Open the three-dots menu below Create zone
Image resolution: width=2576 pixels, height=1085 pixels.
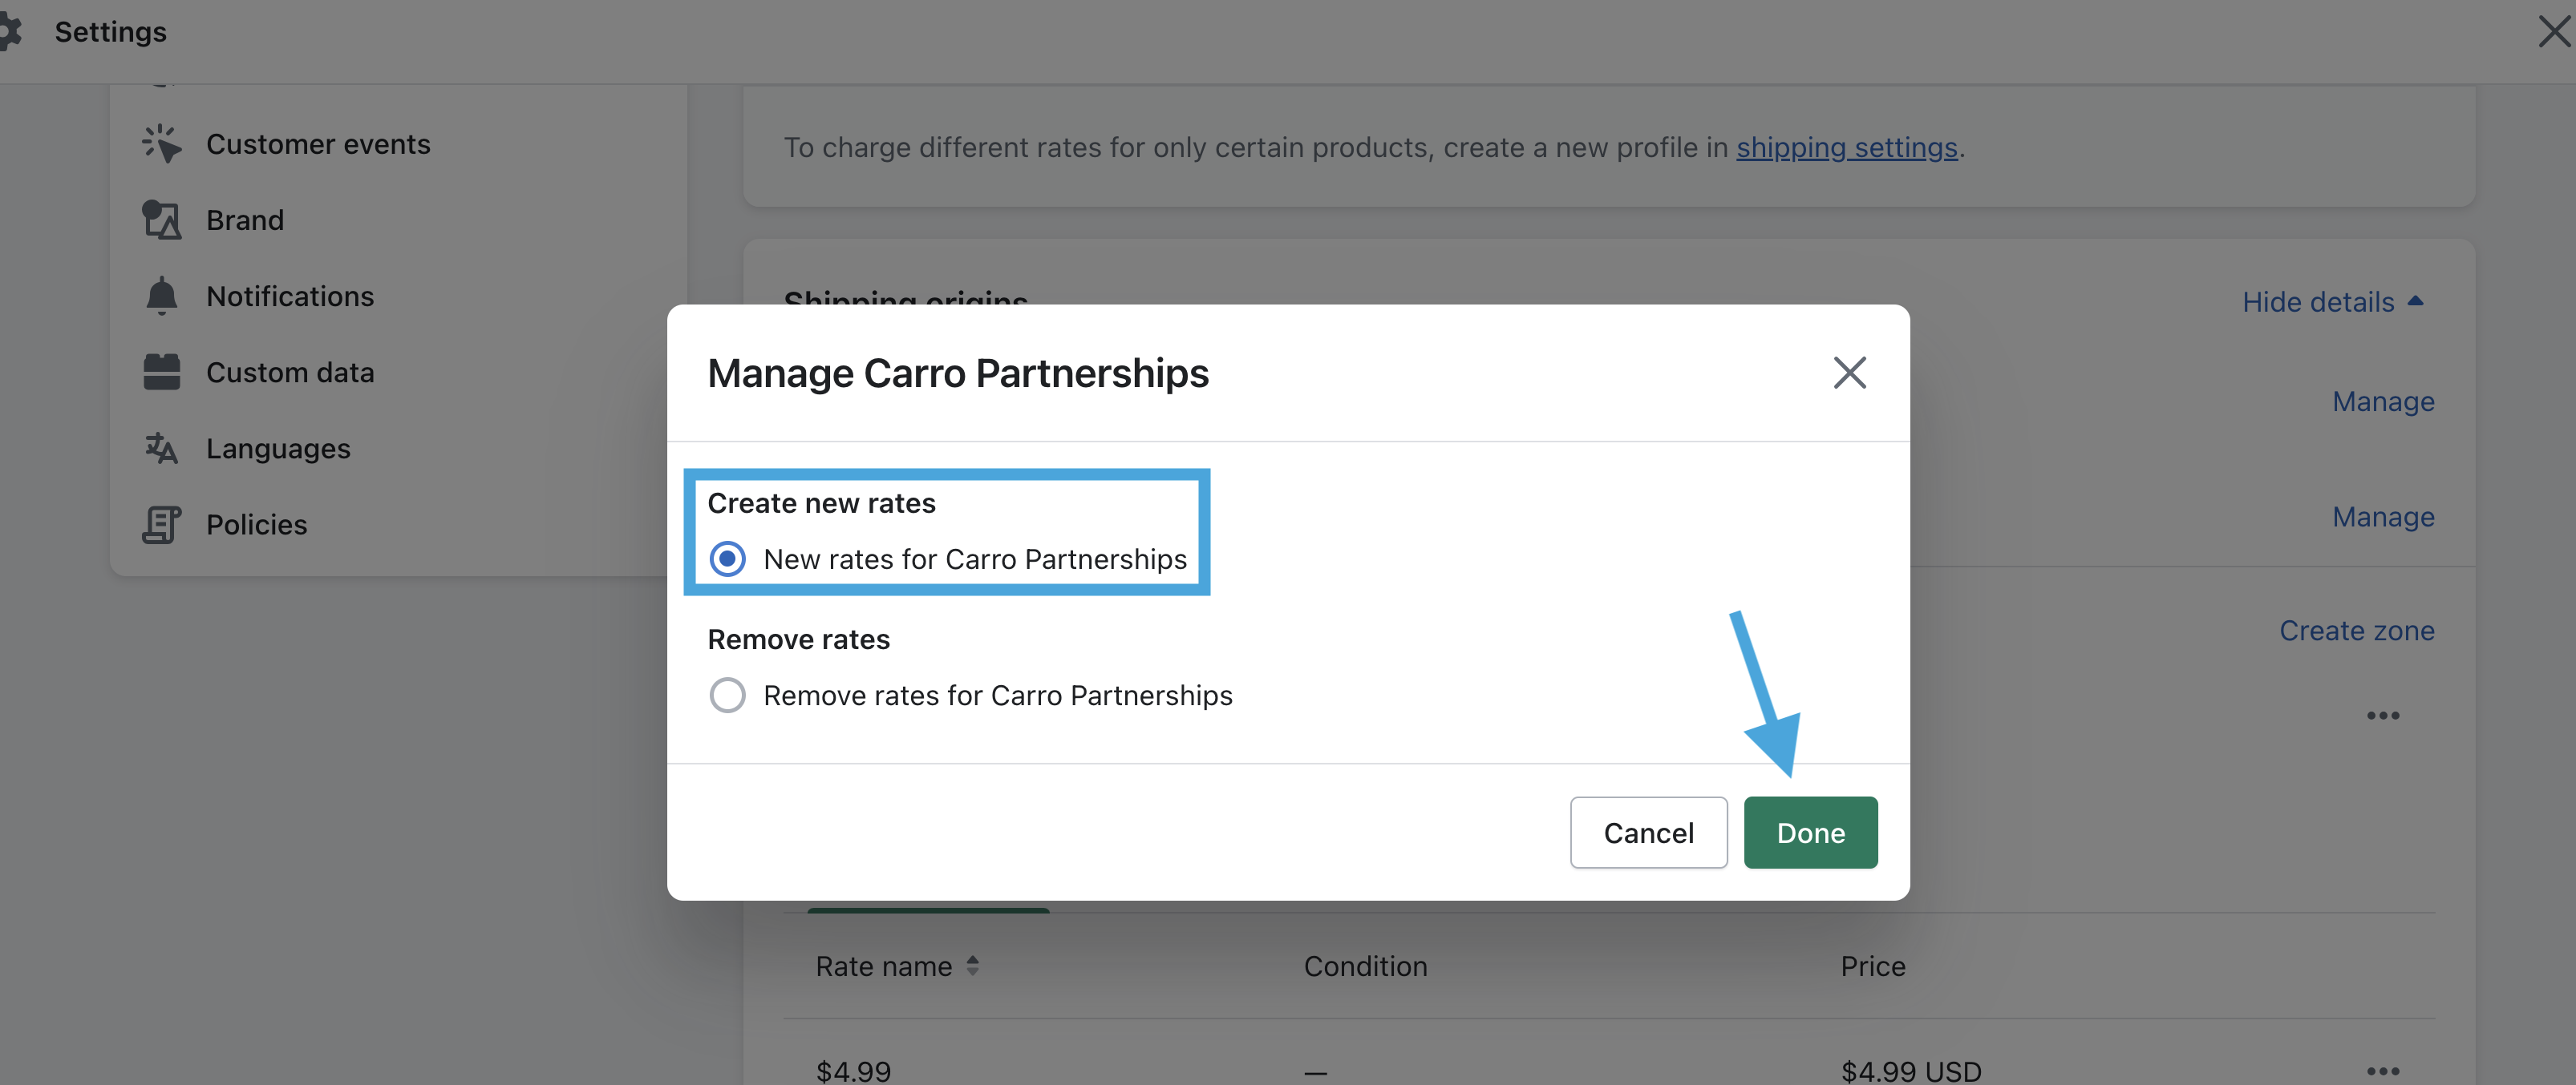tap(2382, 716)
